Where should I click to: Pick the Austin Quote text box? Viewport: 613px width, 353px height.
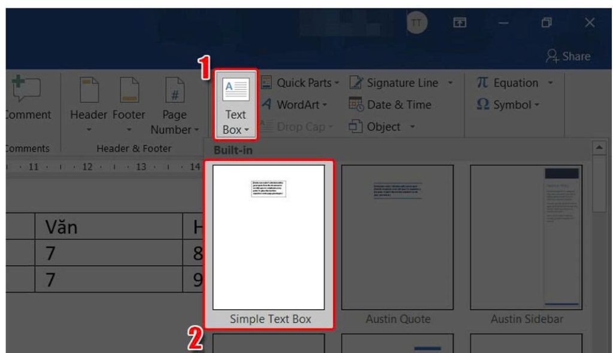tap(397, 238)
